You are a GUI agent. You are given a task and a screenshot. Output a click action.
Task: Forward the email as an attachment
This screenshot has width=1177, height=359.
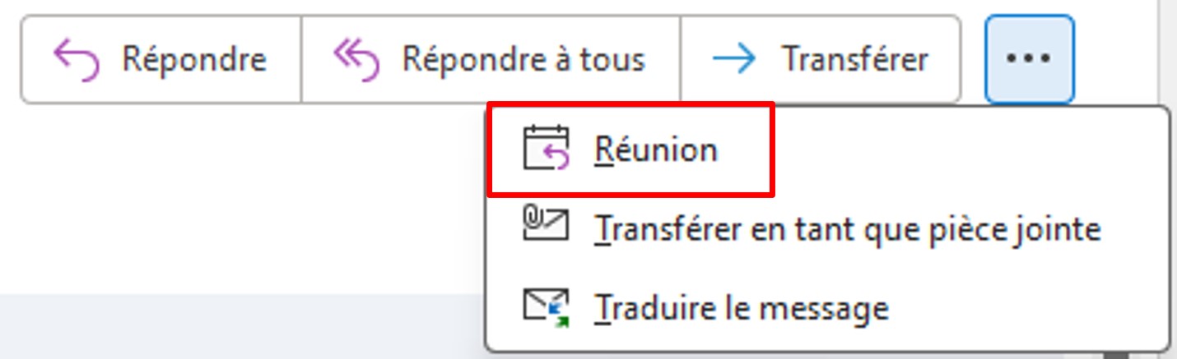pyautogui.click(x=846, y=228)
